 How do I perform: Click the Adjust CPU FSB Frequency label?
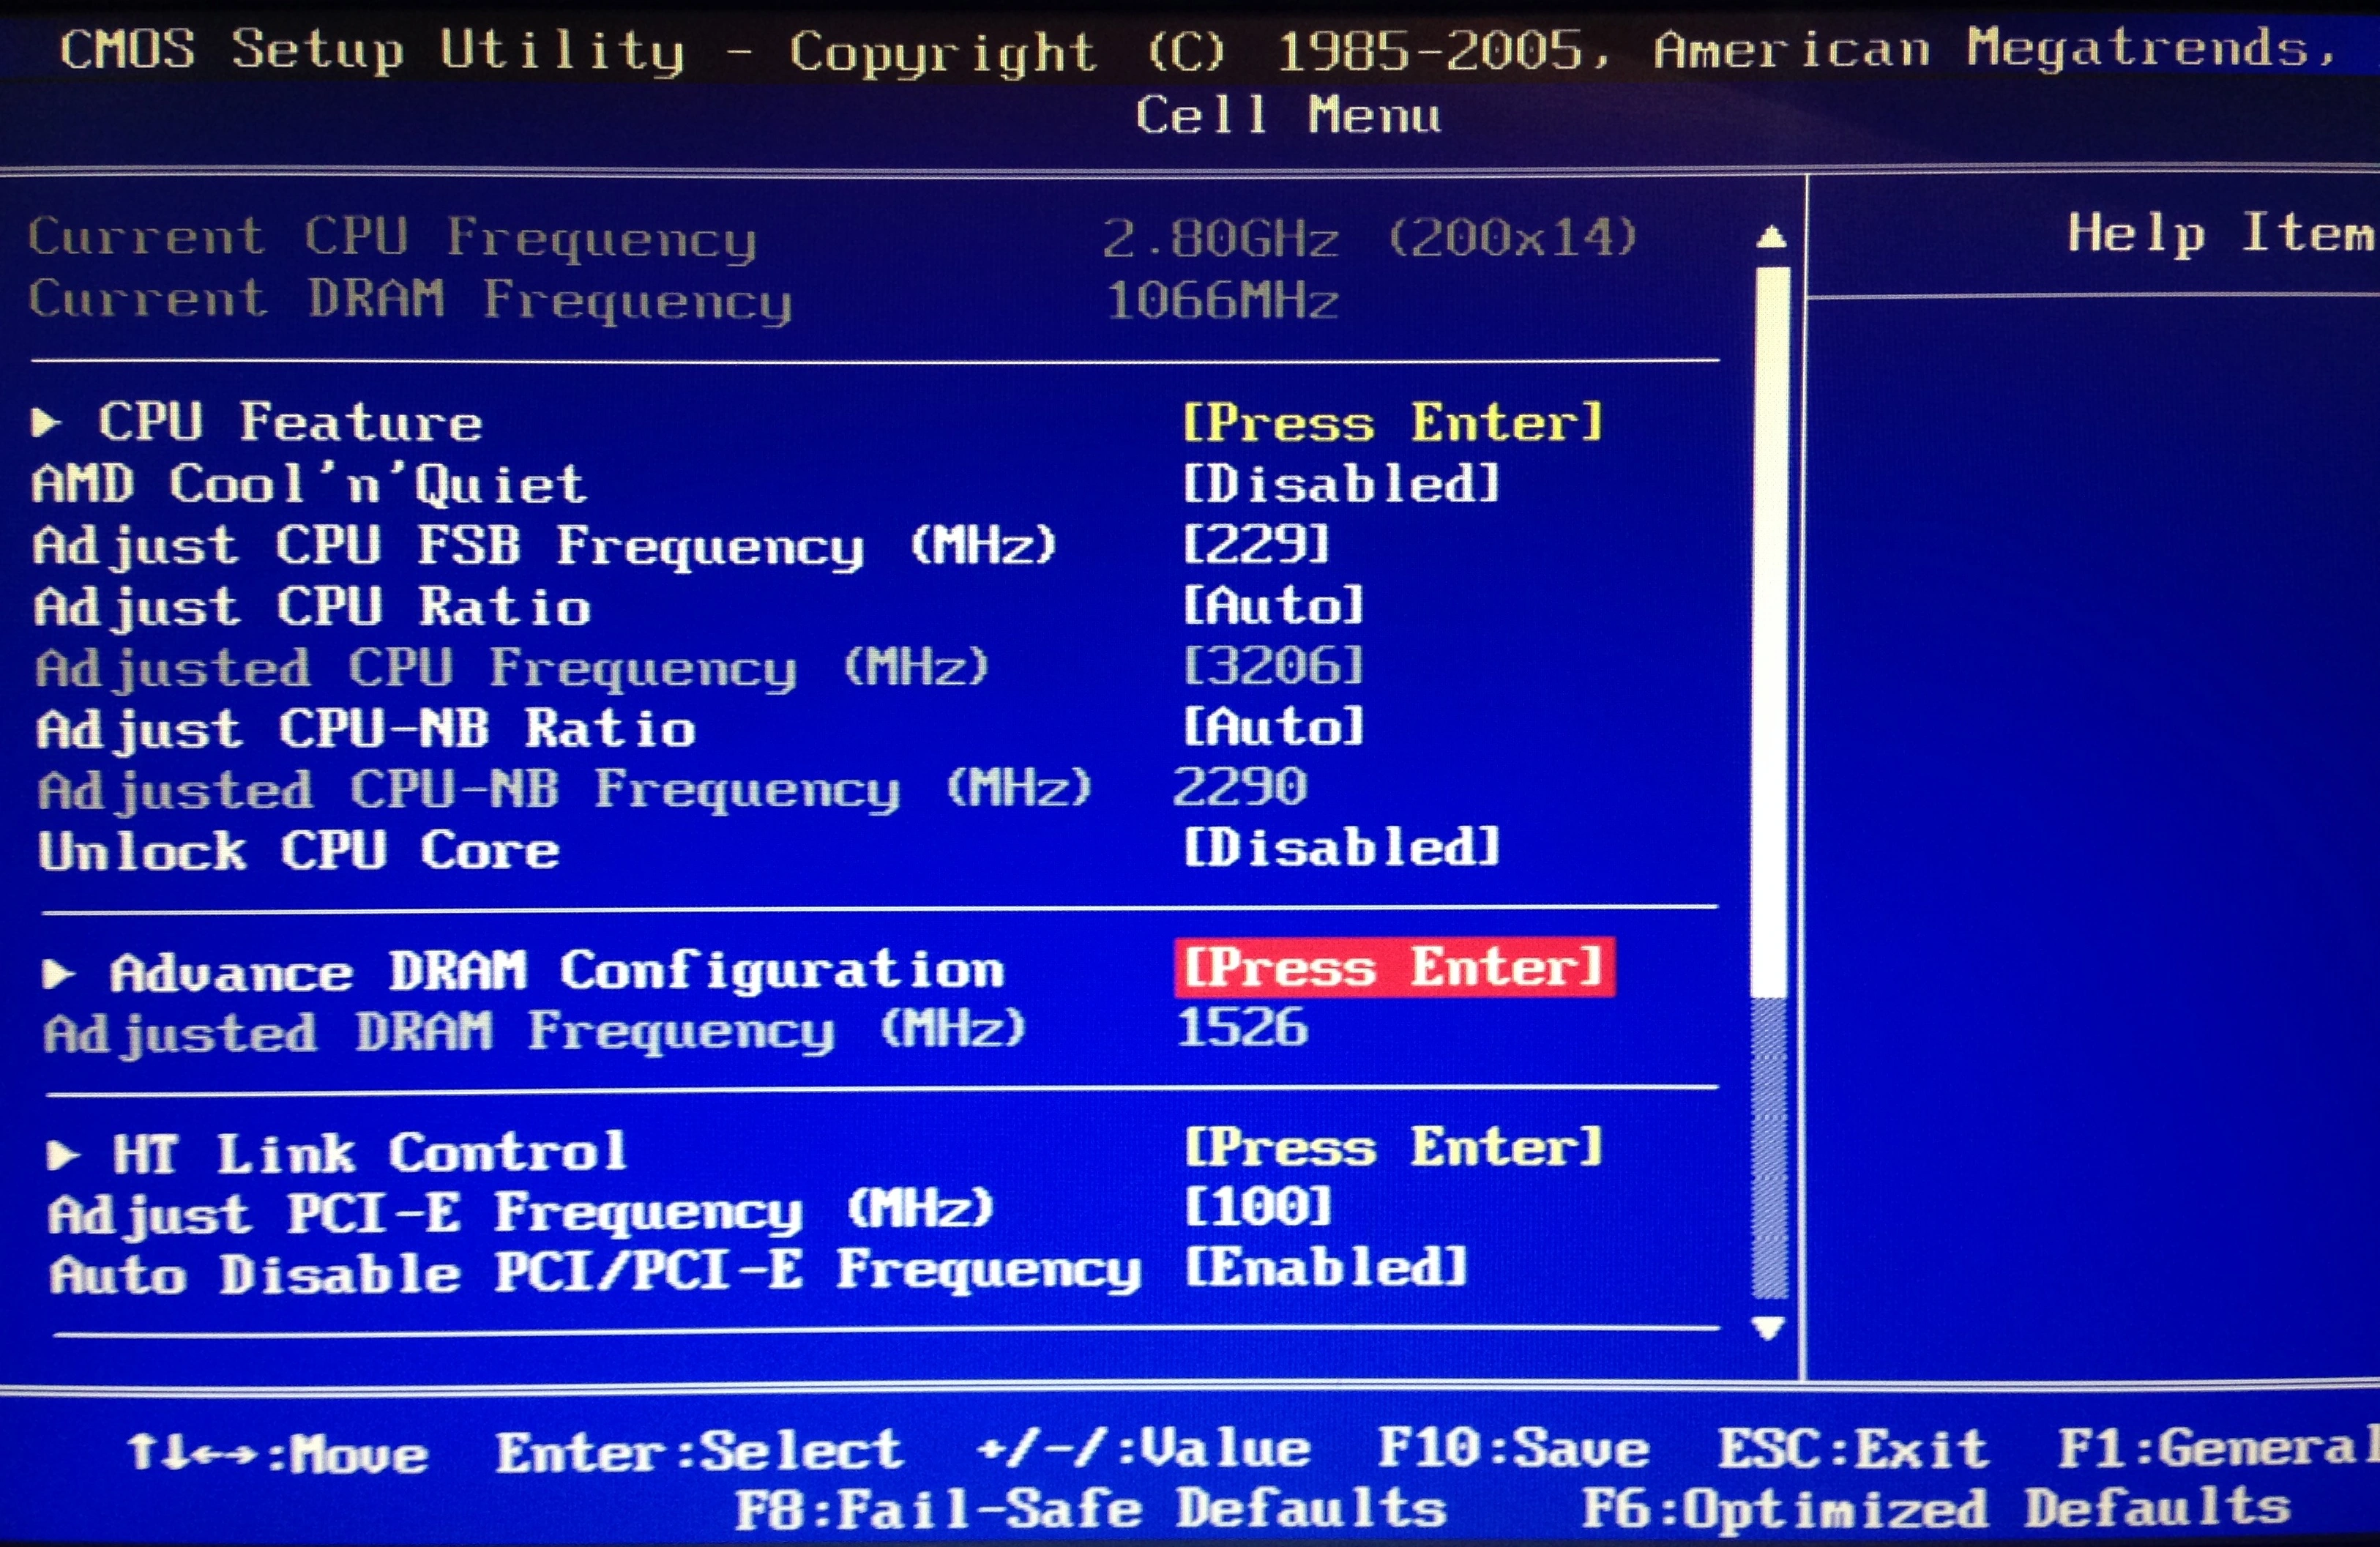(x=545, y=547)
